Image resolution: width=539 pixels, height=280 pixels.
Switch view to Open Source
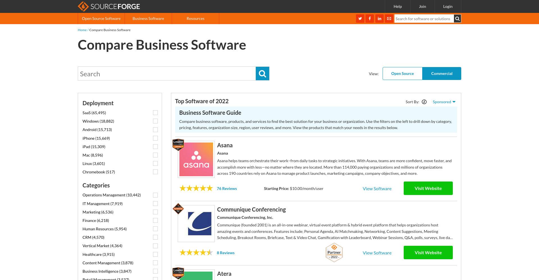[x=403, y=74]
